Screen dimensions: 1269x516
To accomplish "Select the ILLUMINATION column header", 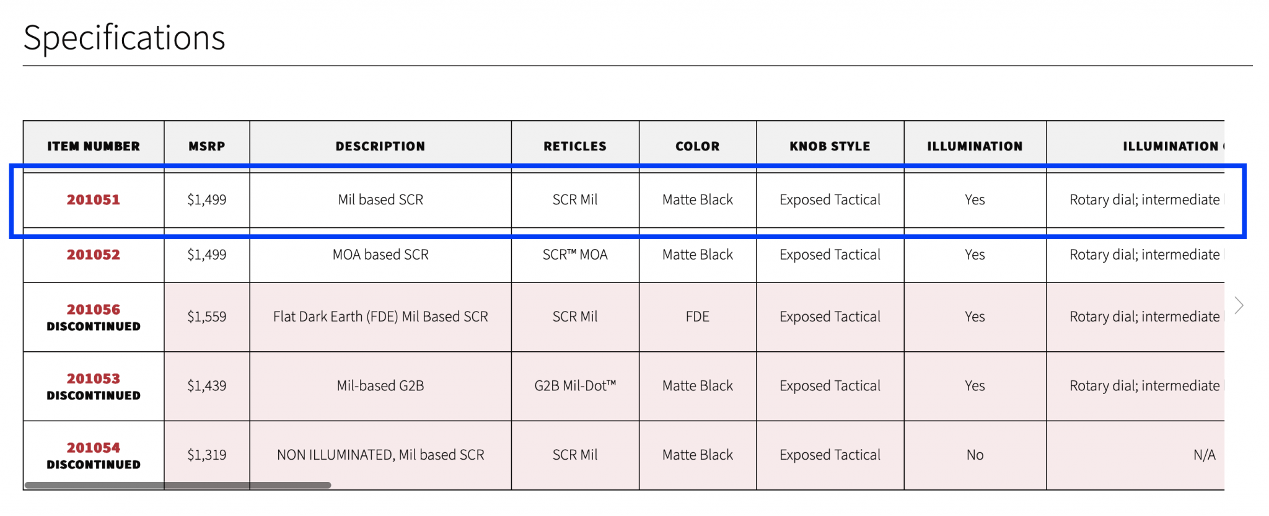I will (975, 146).
